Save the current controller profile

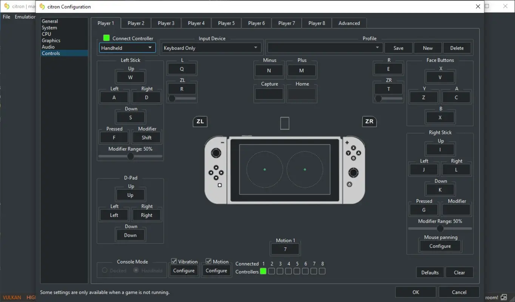pos(398,48)
